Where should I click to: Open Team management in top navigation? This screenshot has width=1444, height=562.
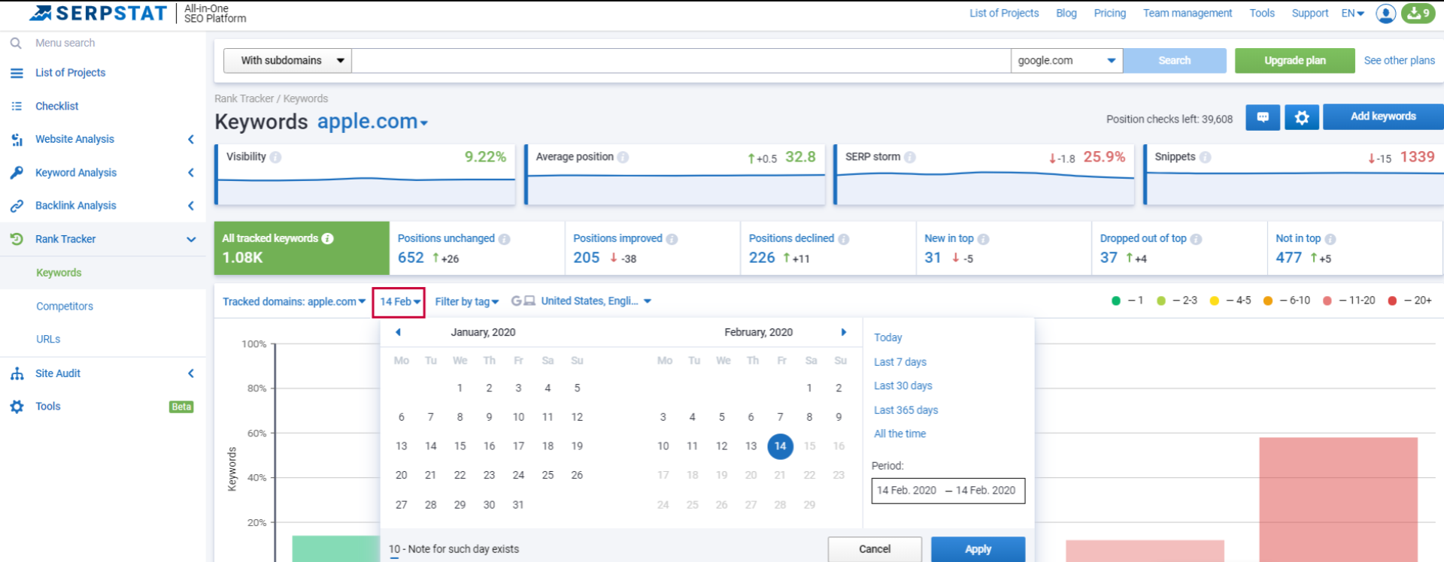point(1187,13)
